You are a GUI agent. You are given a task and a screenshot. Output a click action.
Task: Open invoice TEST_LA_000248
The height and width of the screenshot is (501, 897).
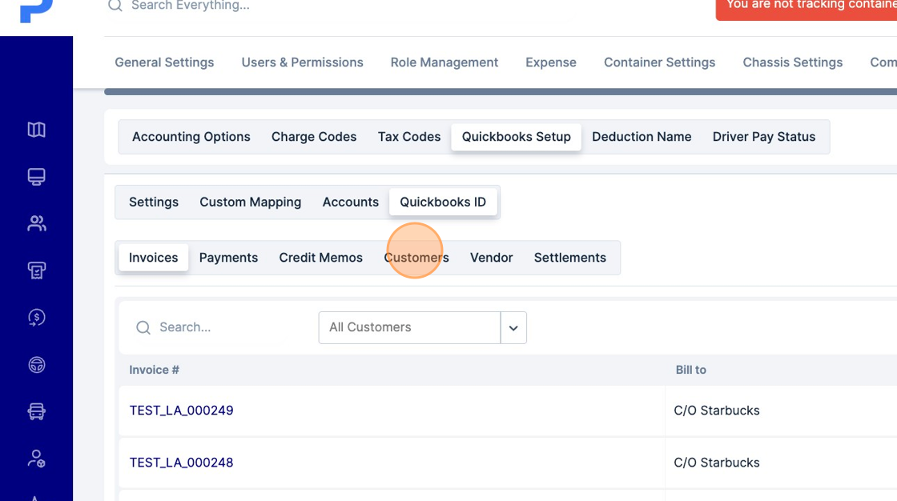tap(181, 463)
